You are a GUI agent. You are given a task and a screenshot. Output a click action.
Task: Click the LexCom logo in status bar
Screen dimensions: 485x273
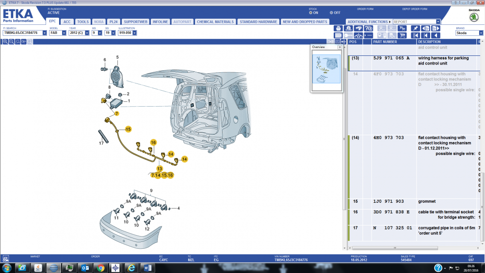[6, 258]
